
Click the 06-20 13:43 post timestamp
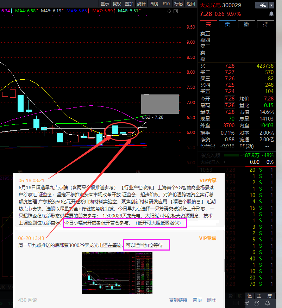(x=31, y=238)
